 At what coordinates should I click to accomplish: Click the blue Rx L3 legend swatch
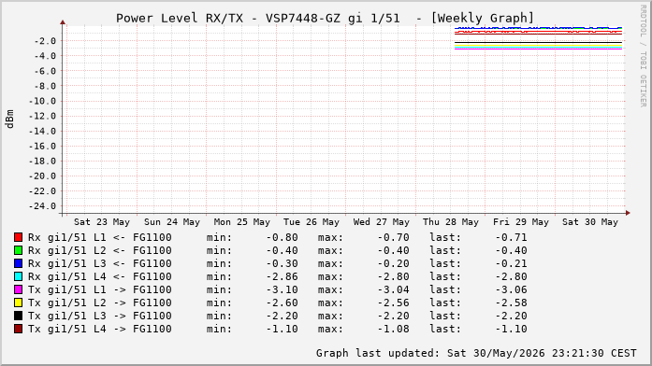pyautogui.click(x=18, y=263)
